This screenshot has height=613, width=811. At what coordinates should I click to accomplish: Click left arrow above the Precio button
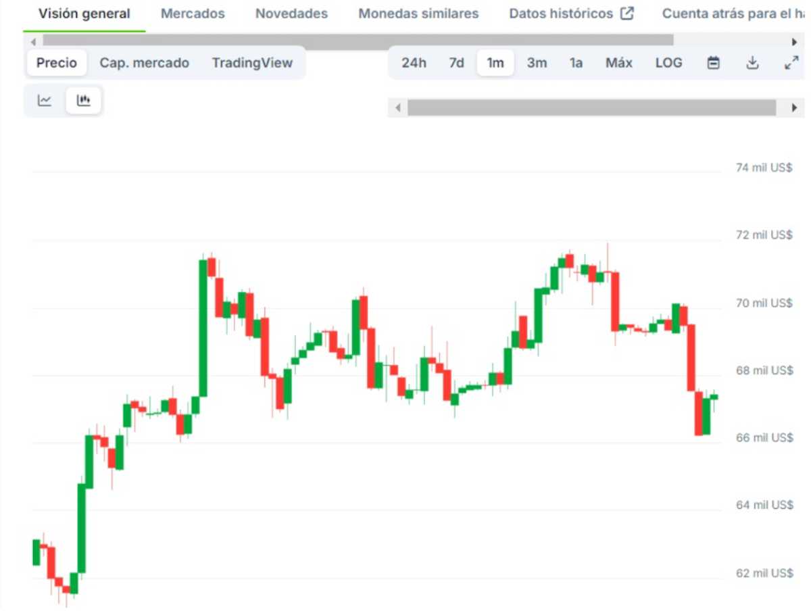point(32,41)
